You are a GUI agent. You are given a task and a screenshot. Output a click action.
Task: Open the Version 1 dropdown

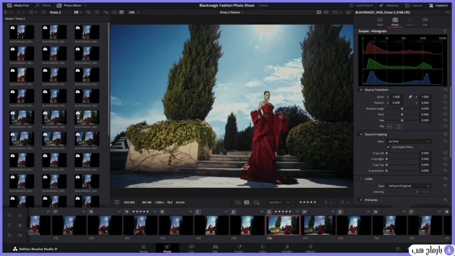tap(279, 202)
